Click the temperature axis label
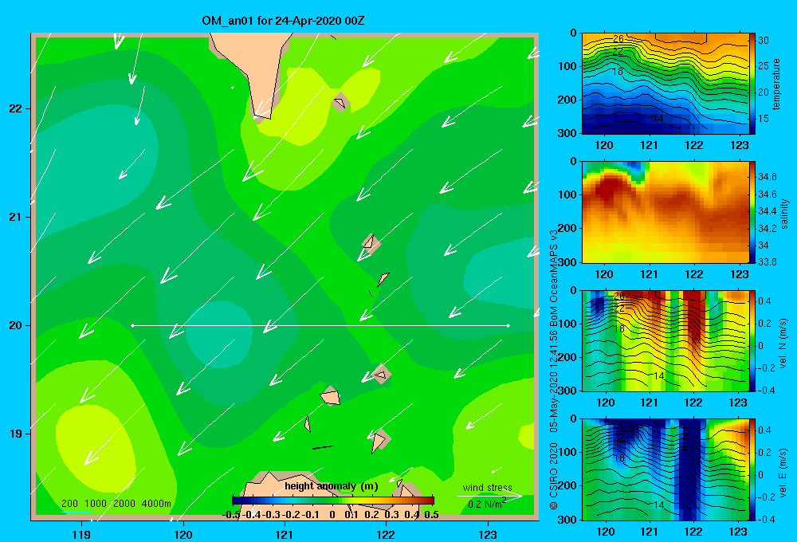This screenshot has width=797, height=542. click(776, 84)
